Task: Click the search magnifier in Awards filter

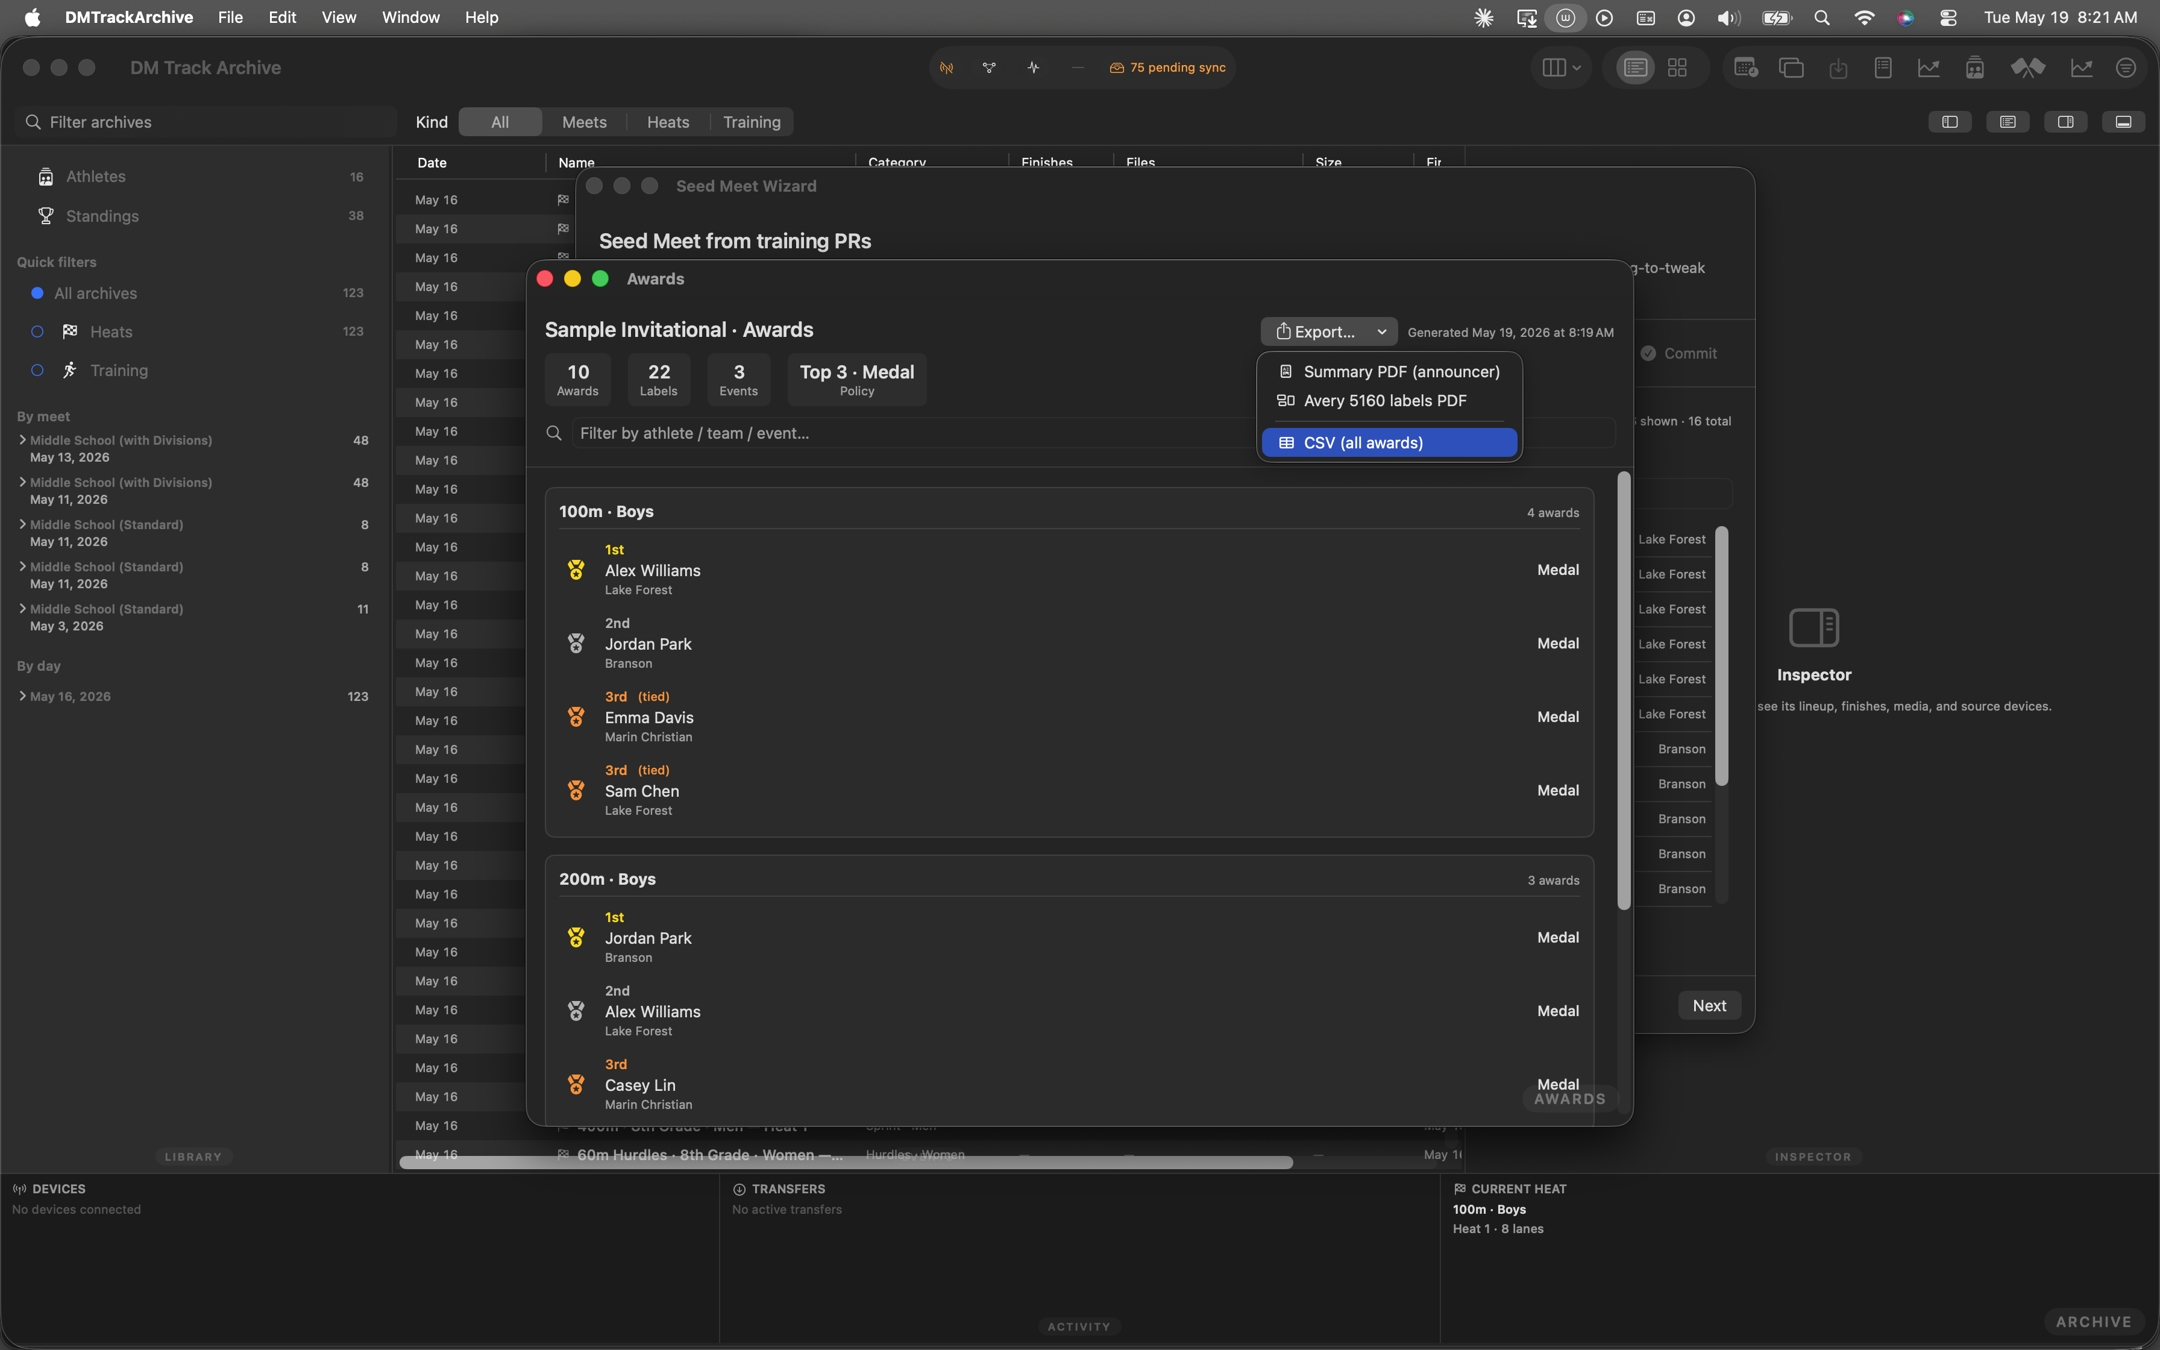Action: 553,433
